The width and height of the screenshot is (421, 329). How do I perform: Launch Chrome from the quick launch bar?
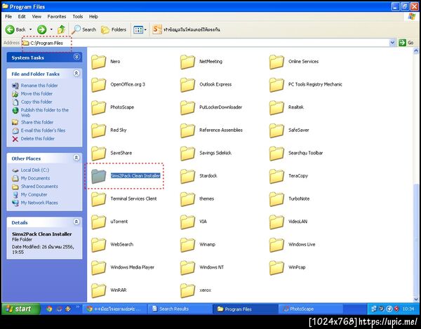coord(49,309)
